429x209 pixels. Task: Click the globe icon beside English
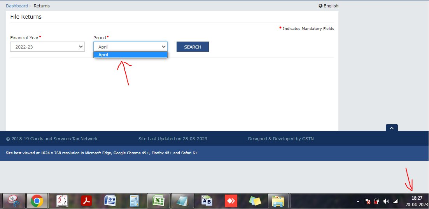pos(320,6)
